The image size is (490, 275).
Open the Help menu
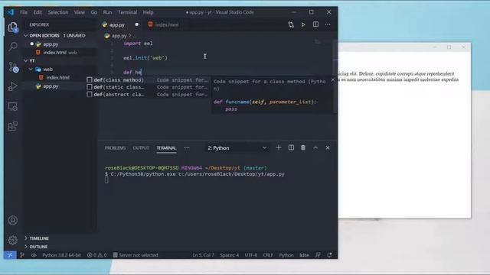point(148,12)
